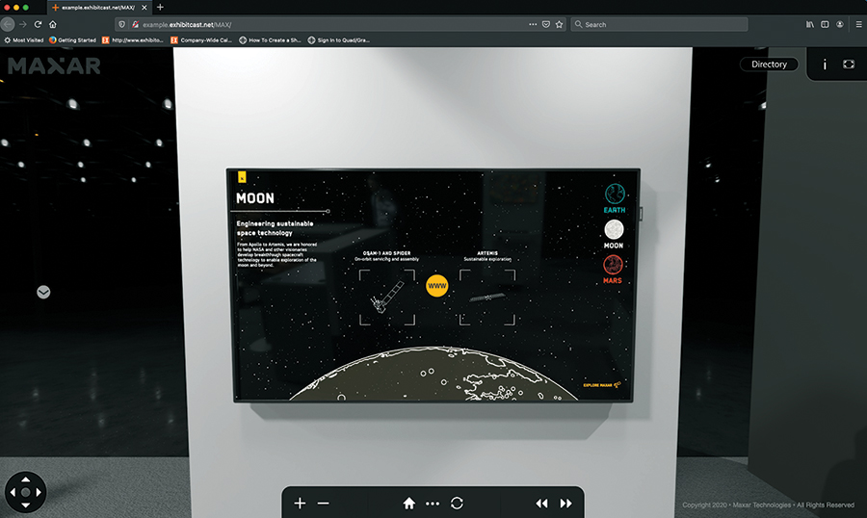Pan up using navigation pad arrow

pos(25,479)
